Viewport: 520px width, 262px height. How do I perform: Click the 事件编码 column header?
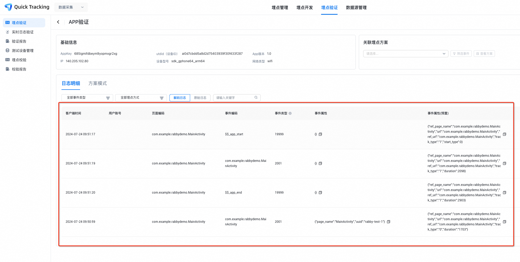(231, 113)
